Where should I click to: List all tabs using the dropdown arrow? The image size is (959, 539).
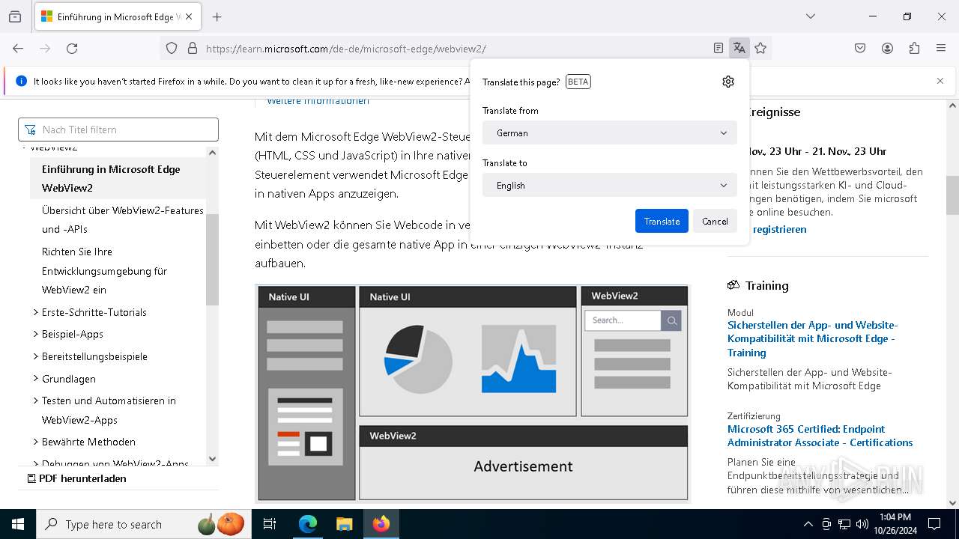(810, 16)
